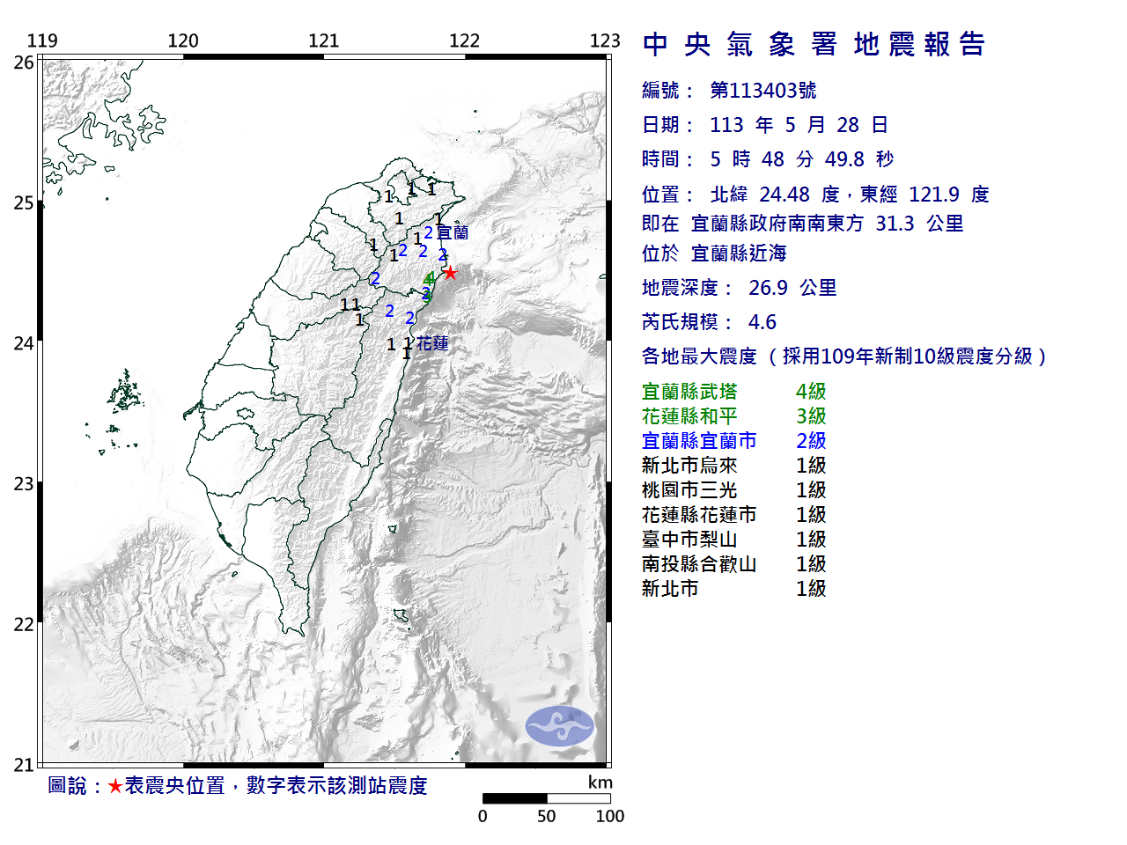This screenshot has height=845, width=1127.
Task: Select the row 新北市烏來 1級
Action: [x=734, y=466]
